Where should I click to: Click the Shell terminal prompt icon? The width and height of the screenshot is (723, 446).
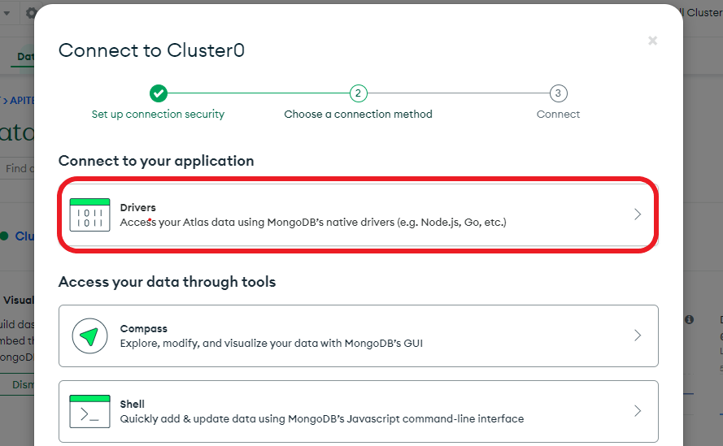(x=89, y=411)
